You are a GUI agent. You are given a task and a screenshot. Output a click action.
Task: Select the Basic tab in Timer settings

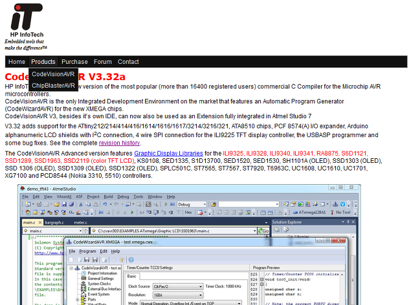(x=132, y=277)
